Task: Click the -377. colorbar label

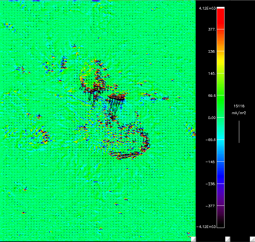Action: pos(211,206)
